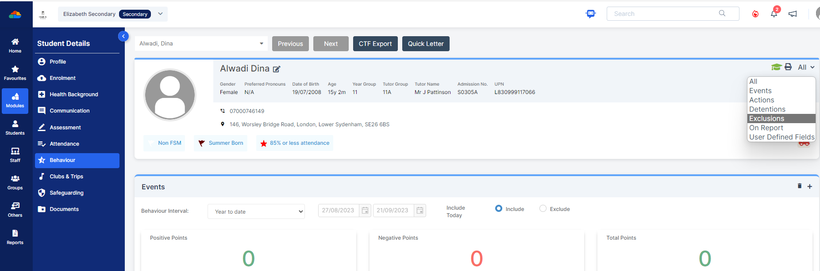
Task: Open the Assessment section
Action: click(x=77, y=128)
